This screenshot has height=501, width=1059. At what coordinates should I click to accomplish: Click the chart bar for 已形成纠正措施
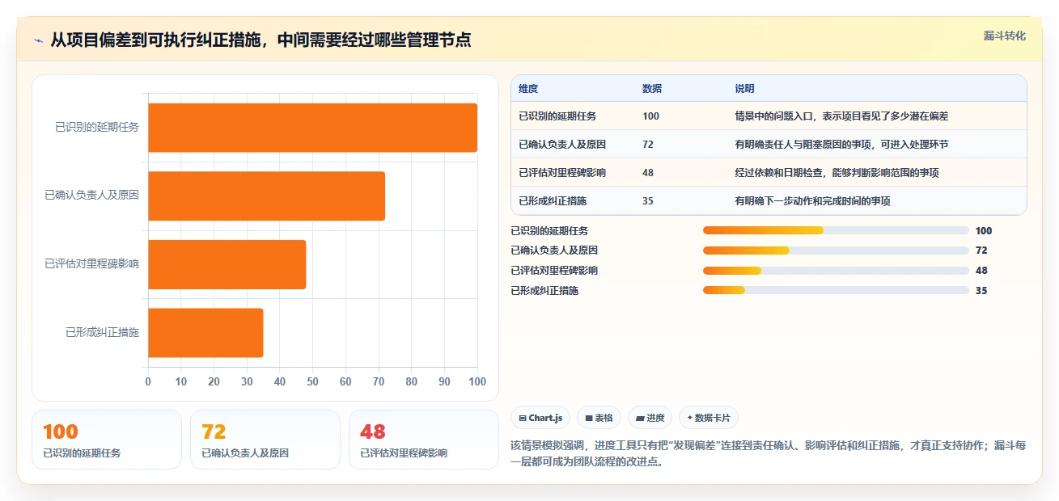[x=205, y=332]
